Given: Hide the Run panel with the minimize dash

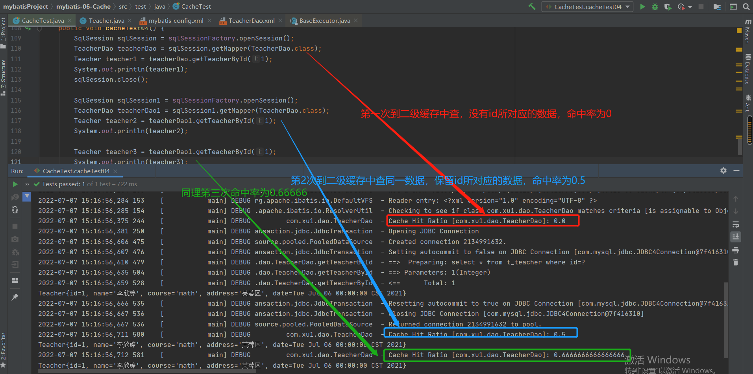Looking at the screenshot, I should (736, 170).
